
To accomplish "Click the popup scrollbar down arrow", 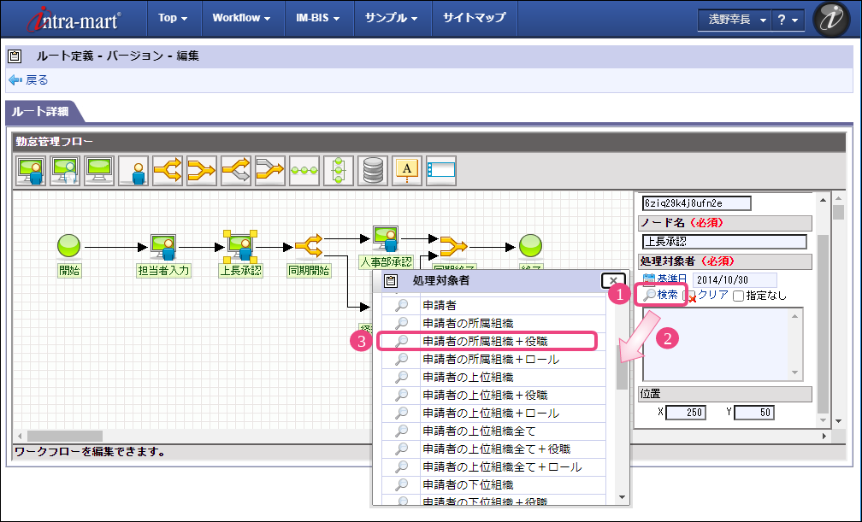I will (622, 498).
